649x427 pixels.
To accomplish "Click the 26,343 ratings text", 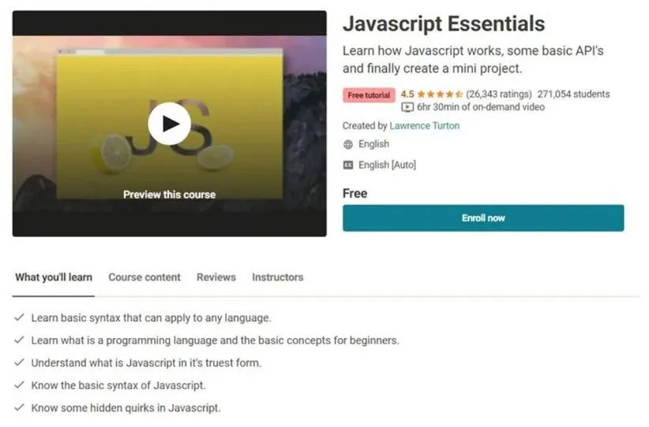I will pos(499,95).
